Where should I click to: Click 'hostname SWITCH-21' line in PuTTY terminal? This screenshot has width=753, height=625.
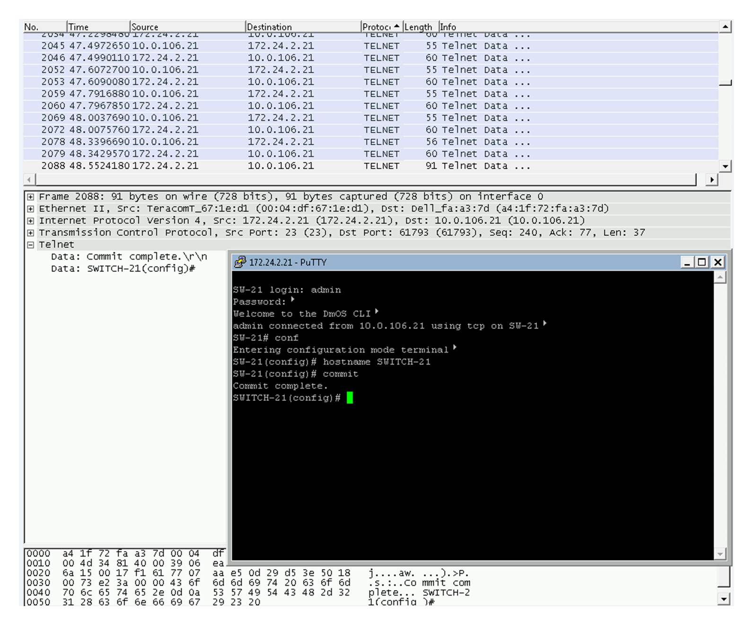[x=332, y=362]
